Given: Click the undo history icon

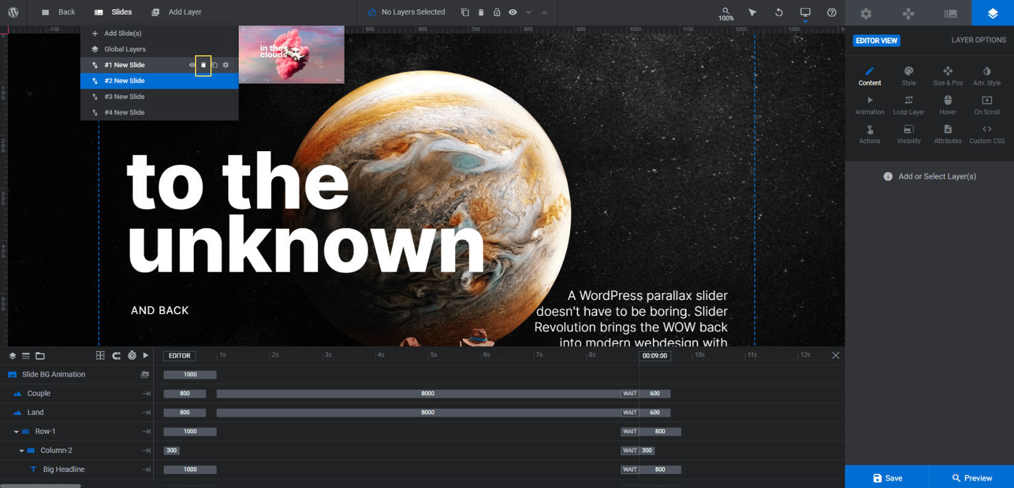Looking at the screenshot, I should pos(779,12).
